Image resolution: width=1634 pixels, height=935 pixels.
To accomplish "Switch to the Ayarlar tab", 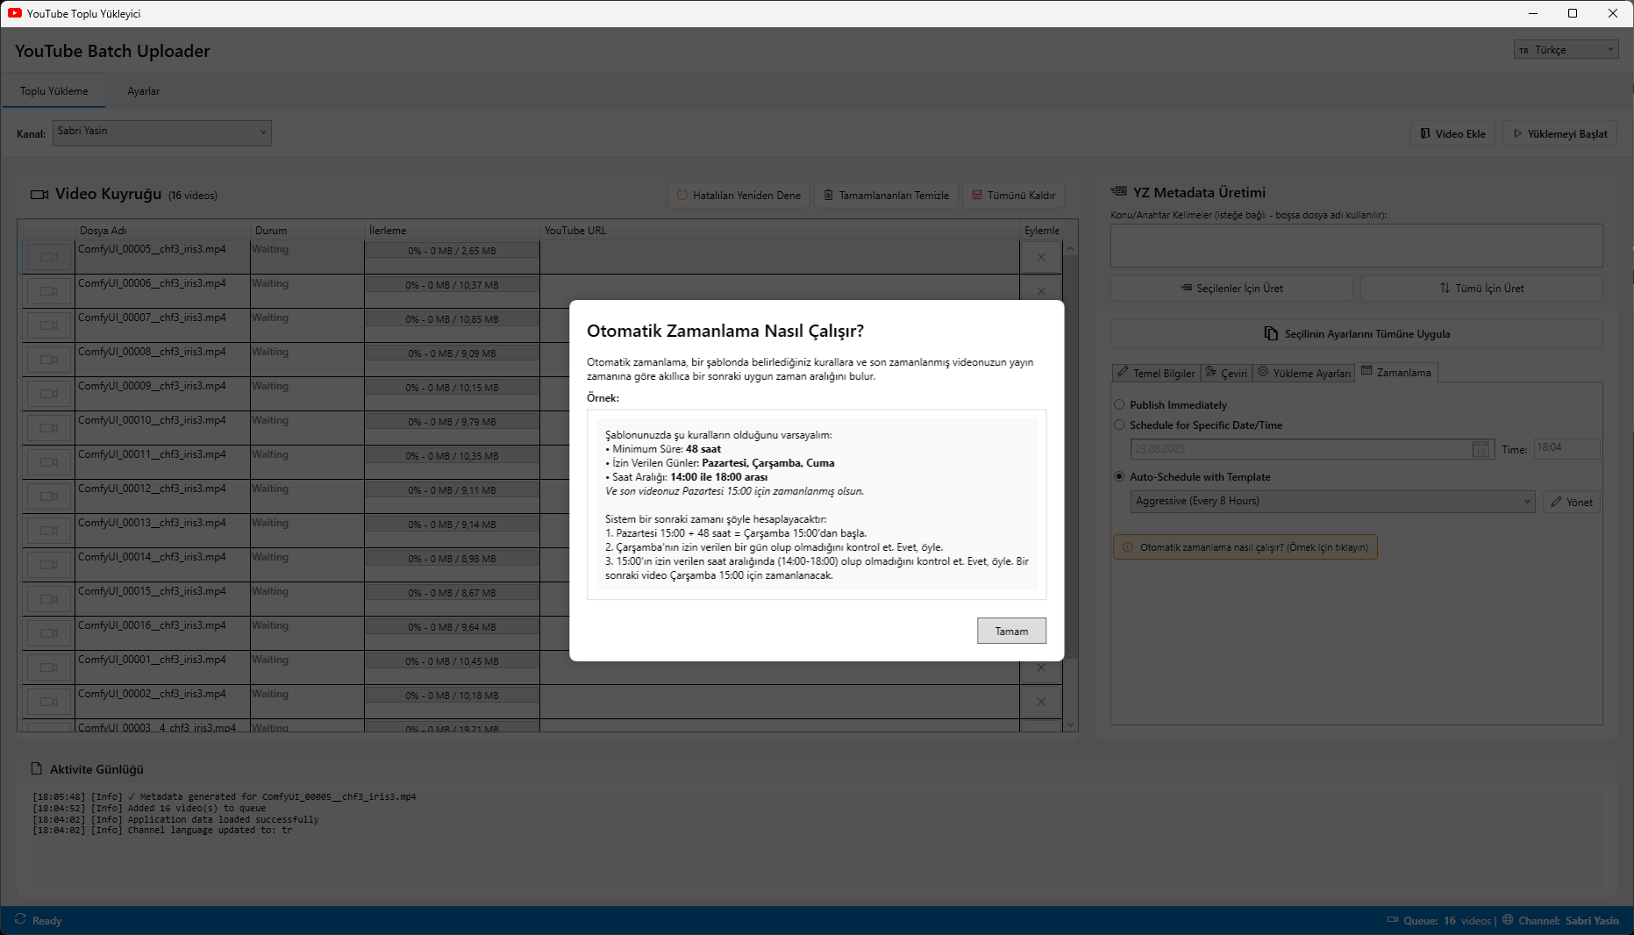I will point(143,91).
